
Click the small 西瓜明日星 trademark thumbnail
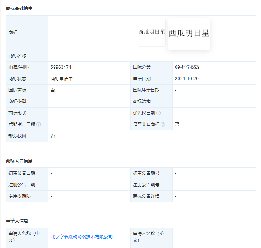152,33
